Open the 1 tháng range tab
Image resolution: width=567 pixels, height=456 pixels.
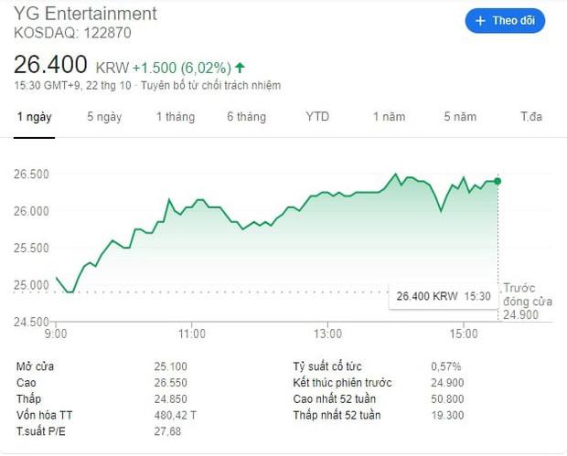pos(175,117)
